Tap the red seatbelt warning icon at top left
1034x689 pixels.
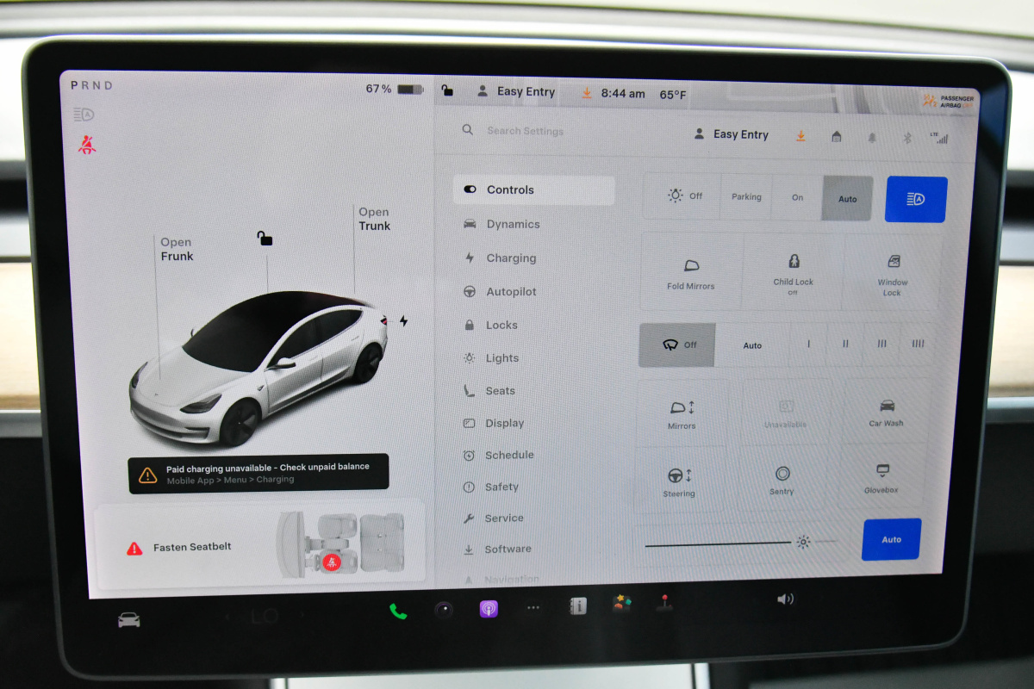[86, 144]
